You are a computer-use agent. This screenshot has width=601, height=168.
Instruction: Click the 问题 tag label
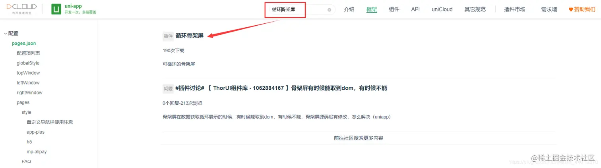coord(168,89)
